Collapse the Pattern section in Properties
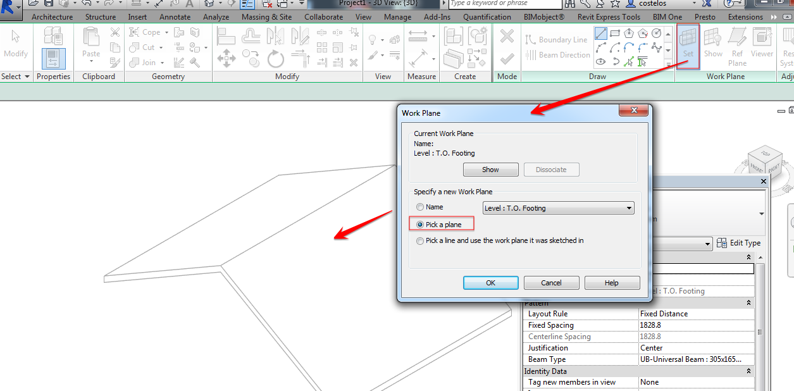This screenshot has height=391, width=794. (747, 302)
